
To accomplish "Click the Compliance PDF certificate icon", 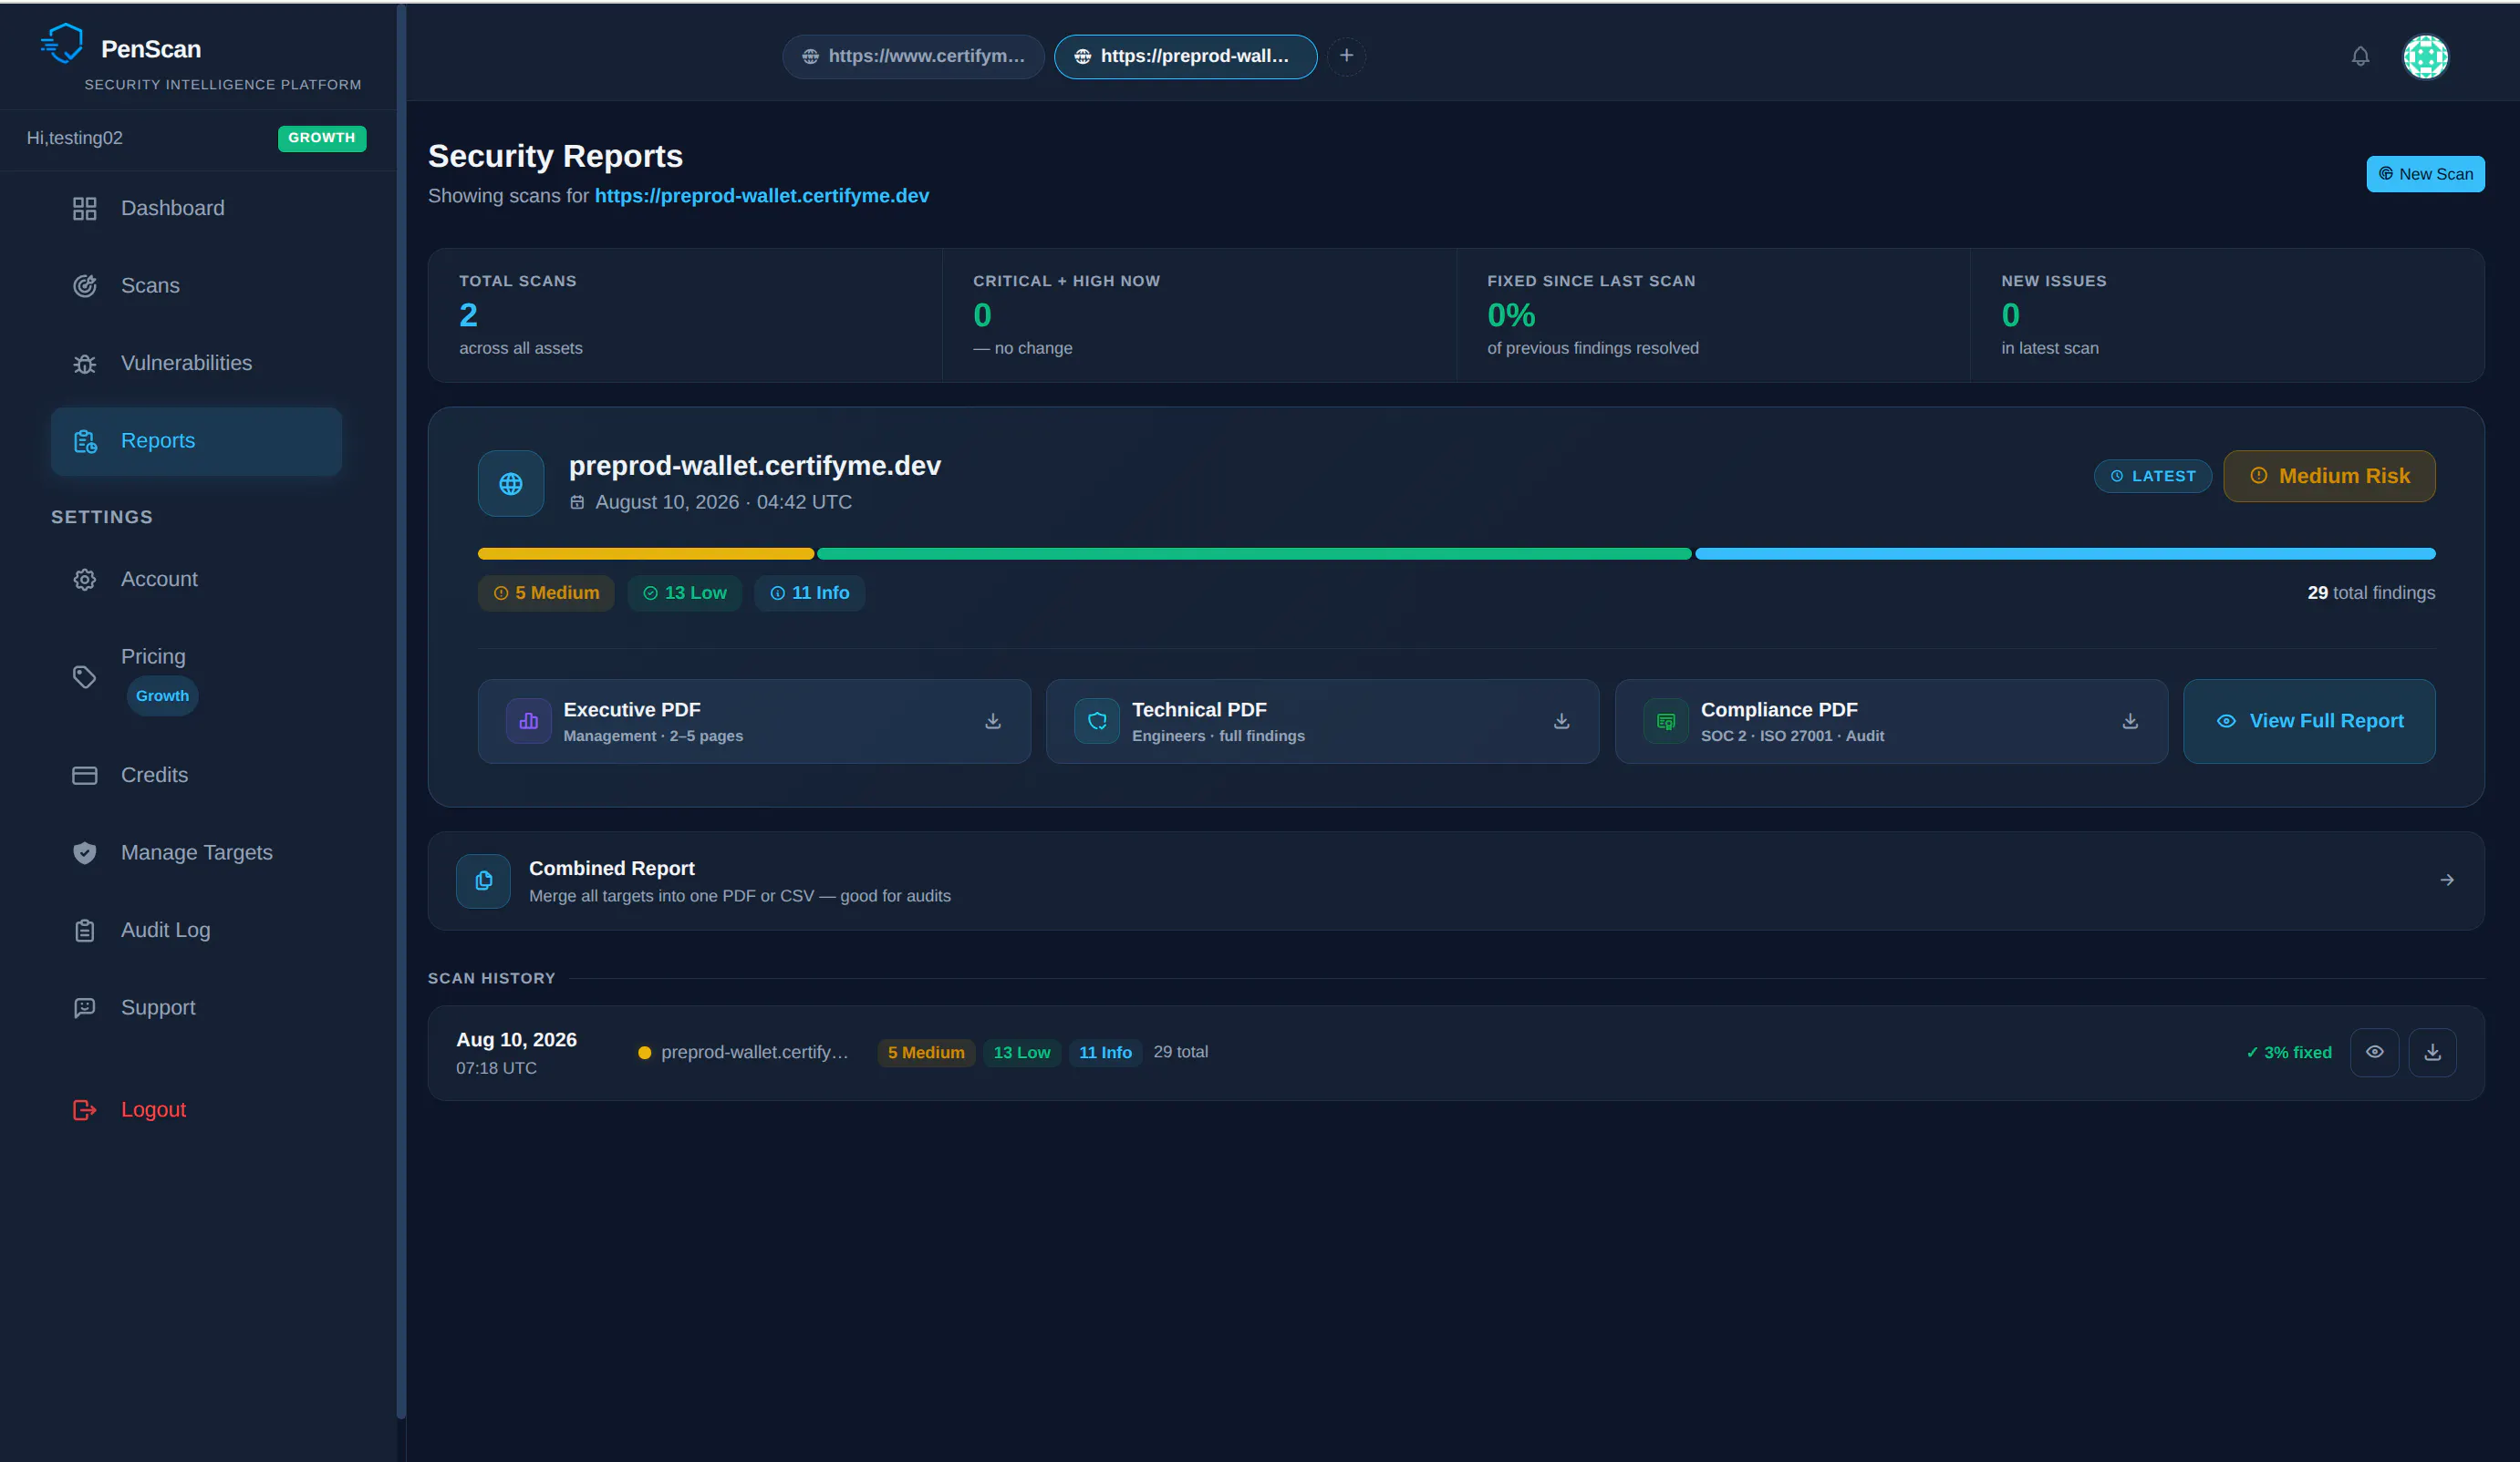I will (x=1666, y=720).
